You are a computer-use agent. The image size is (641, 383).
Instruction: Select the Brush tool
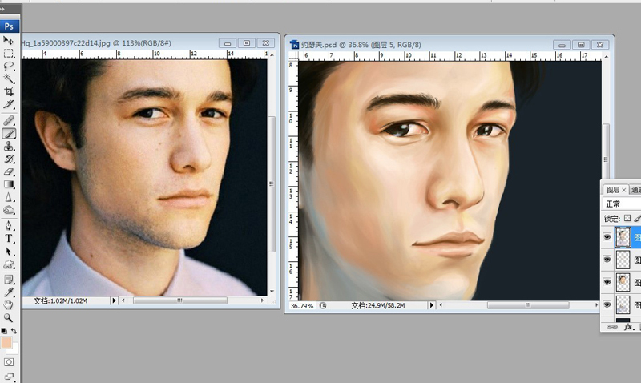8,133
